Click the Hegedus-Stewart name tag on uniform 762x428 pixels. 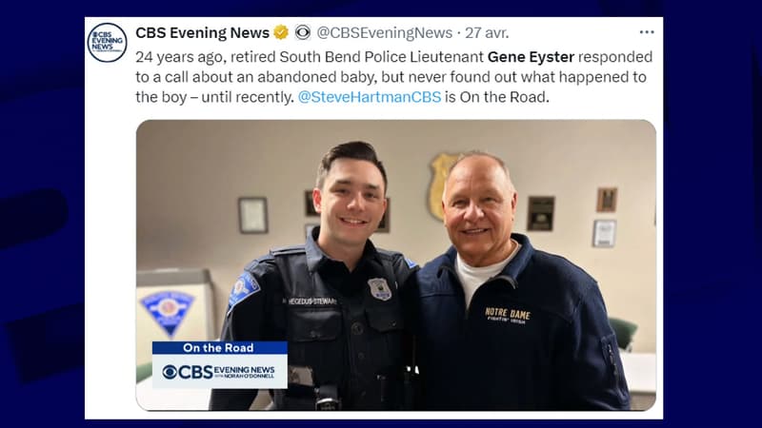coord(311,302)
